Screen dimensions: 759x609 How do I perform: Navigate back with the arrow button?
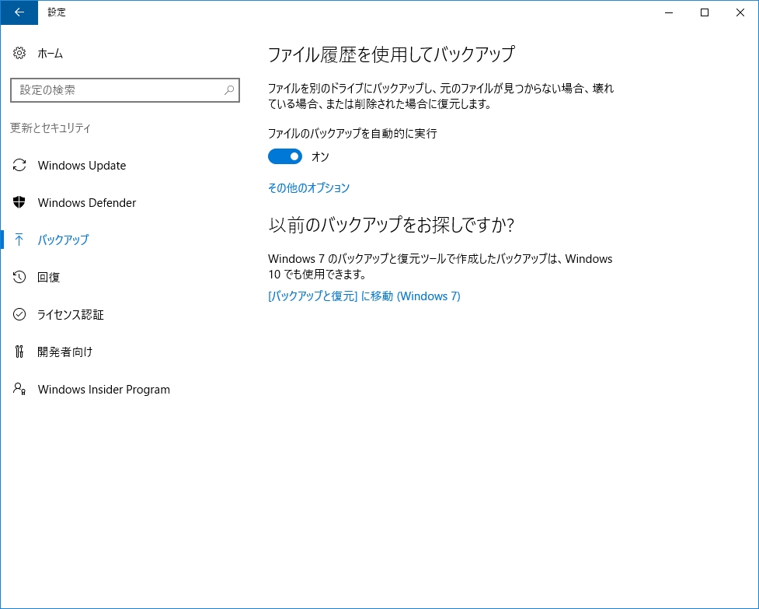point(18,12)
